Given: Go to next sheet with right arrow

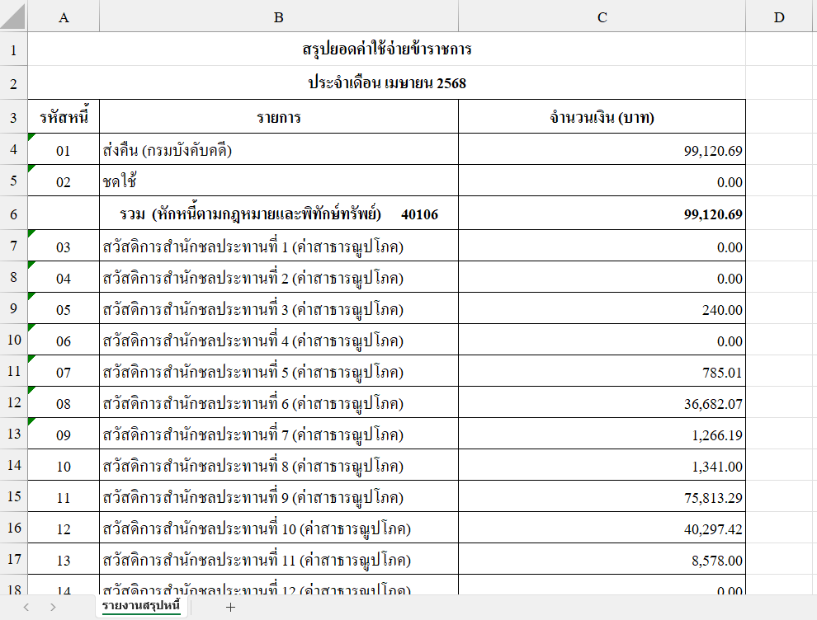Looking at the screenshot, I should [53, 607].
